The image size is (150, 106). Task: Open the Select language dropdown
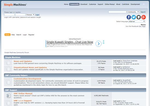pyautogui.click(x=137, y=21)
